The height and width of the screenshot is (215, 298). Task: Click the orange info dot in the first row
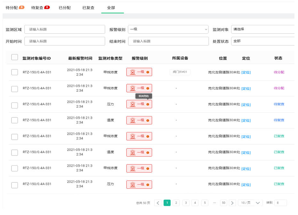148,72
